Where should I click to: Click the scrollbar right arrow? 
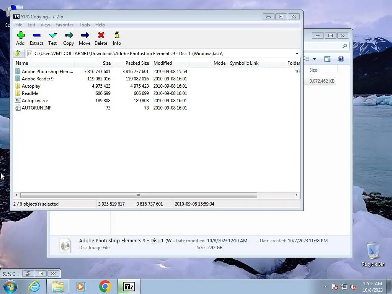pos(297,195)
